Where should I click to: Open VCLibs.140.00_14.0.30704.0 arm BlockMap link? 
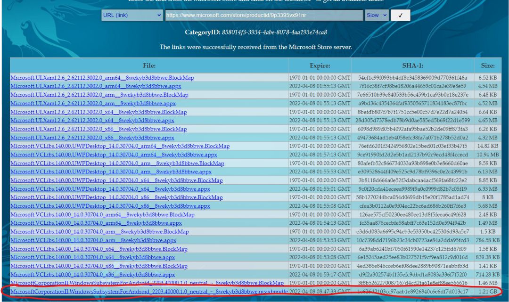coord(99,232)
